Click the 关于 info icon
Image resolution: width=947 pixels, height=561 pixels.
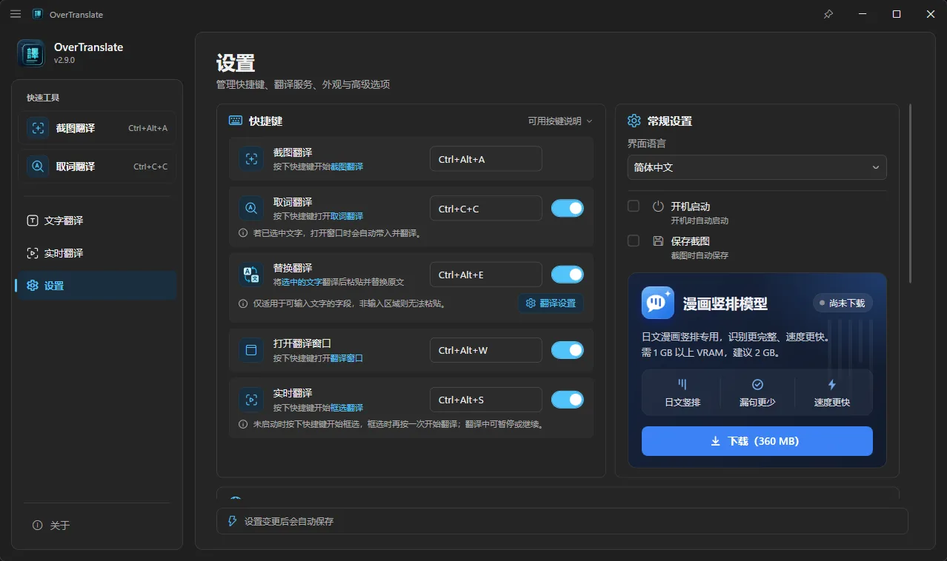[x=38, y=525]
